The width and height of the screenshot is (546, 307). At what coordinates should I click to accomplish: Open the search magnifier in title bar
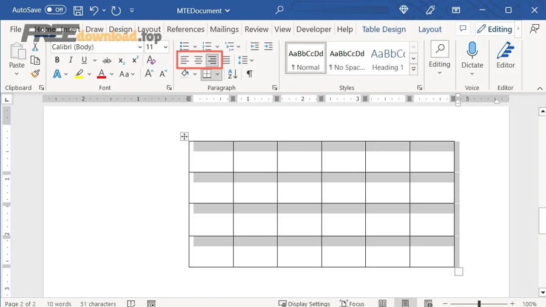[x=279, y=10]
